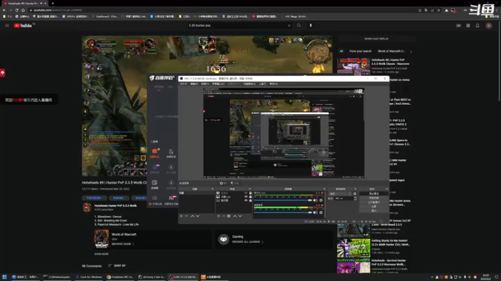Show next chips with right chevron
The width and height of the screenshot is (501, 281).
[x=411, y=51]
